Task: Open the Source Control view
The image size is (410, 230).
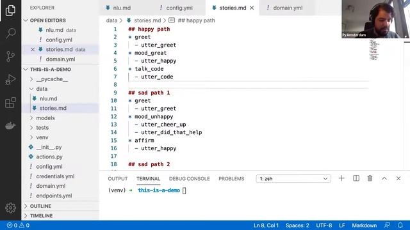Action: coord(10,56)
